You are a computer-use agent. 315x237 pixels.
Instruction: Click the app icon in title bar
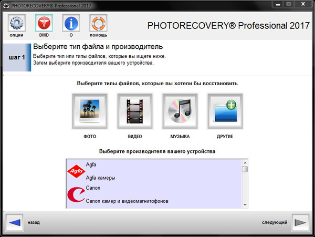(6, 5)
